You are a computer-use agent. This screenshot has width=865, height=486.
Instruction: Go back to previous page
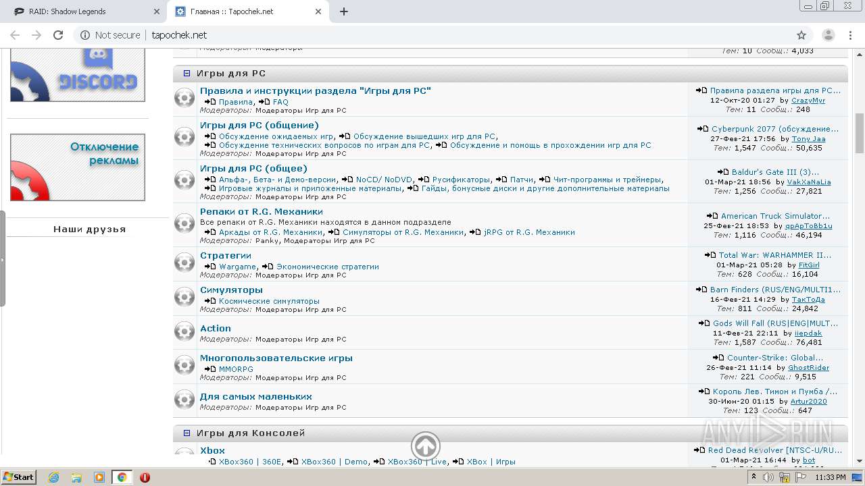pyautogui.click(x=15, y=35)
